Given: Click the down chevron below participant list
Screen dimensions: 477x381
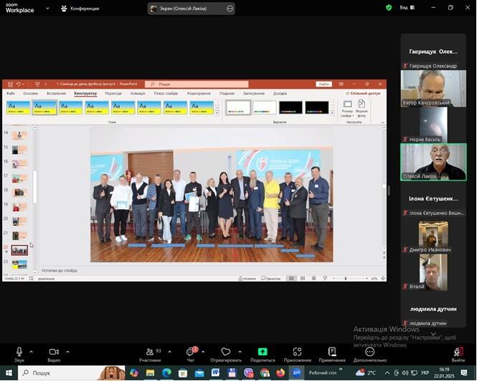Looking at the screenshot, I should 433,334.
